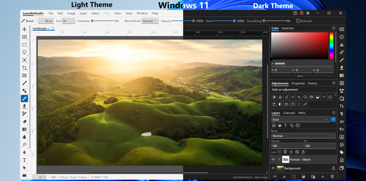Switch to the Channels tab
Image resolution: width=366 pixels, height=181 pixels.
pos(289,113)
